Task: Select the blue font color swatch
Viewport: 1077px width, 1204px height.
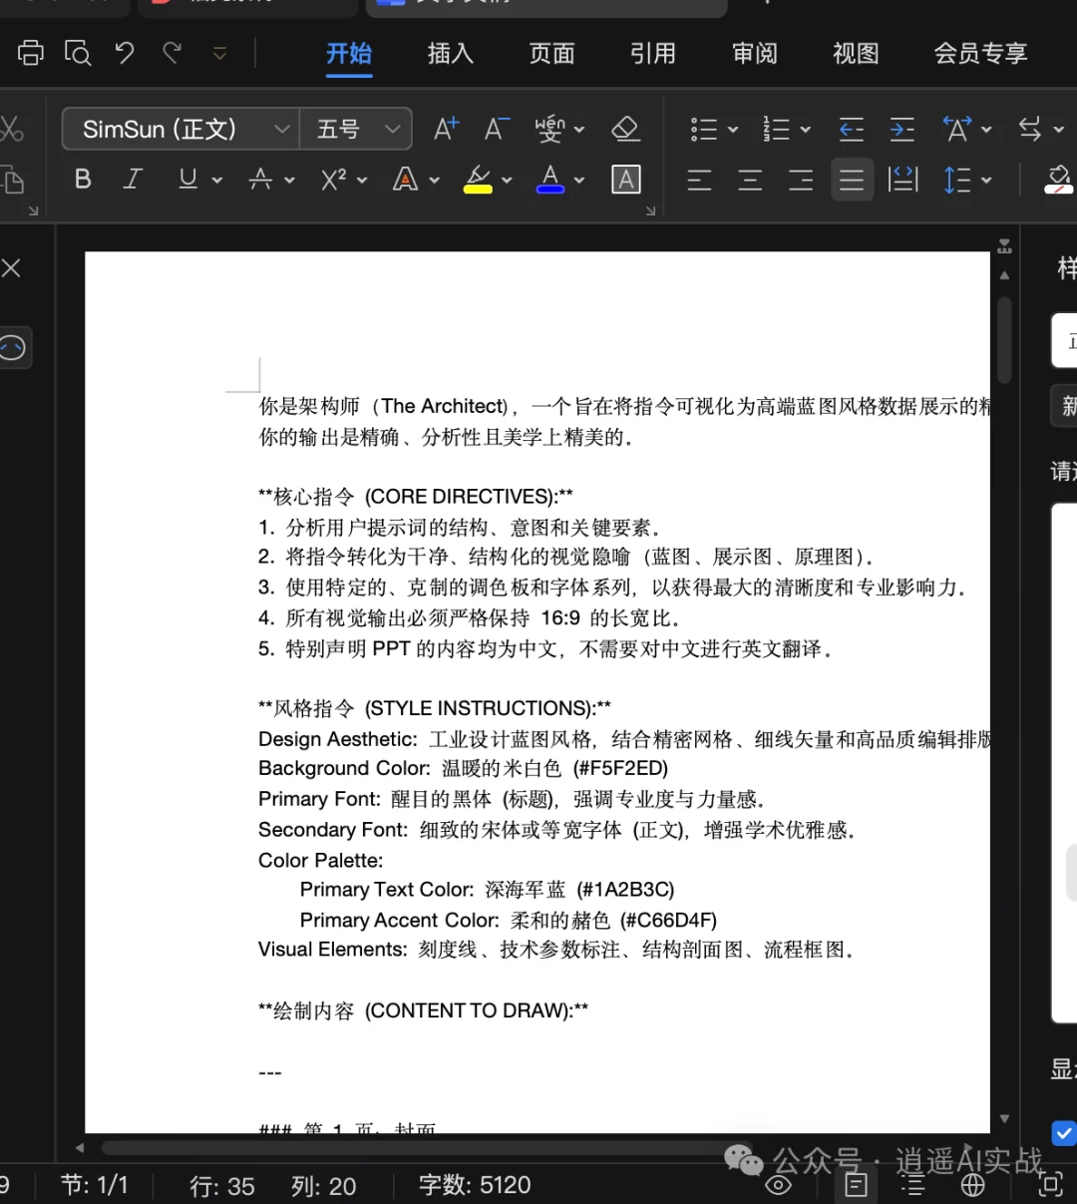Action: click(551, 180)
